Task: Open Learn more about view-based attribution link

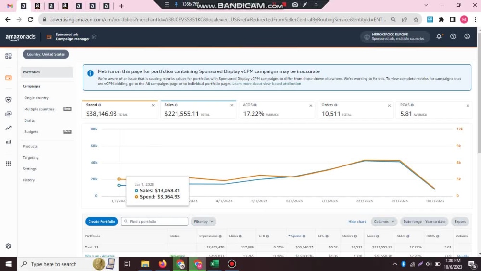Action: 266,84
